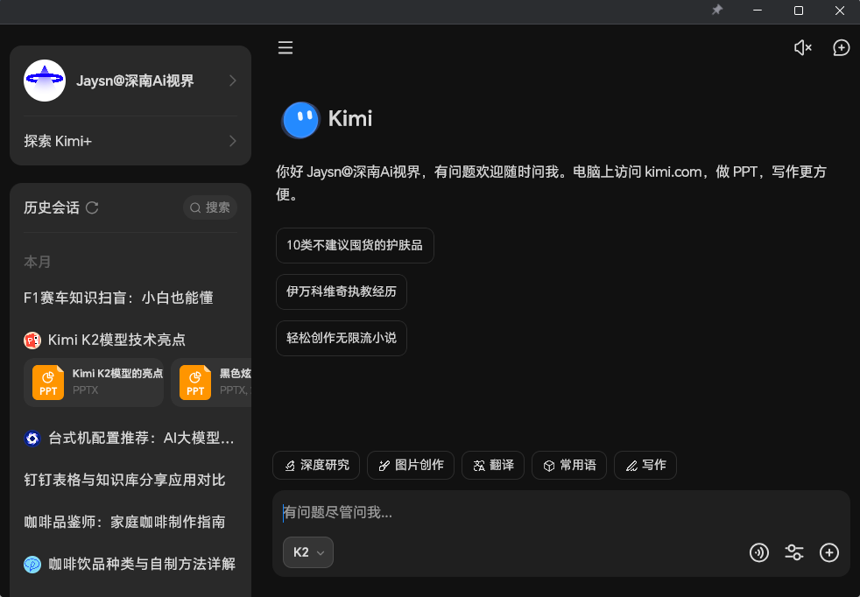Click the 搜索 history search field

point(210,207)
